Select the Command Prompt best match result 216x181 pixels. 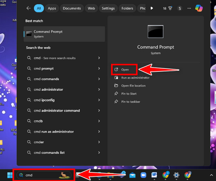(64, 34)
